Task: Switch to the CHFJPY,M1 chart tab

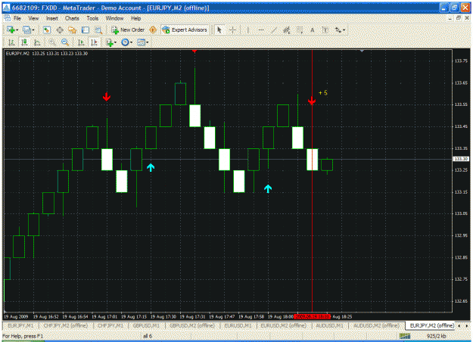Action: (x=110, y=325)
